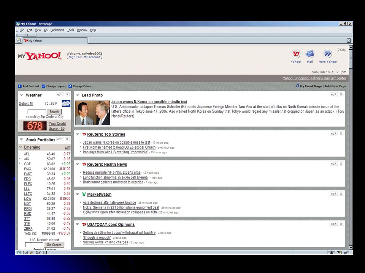Open the View menu

[x=38, y=30]
